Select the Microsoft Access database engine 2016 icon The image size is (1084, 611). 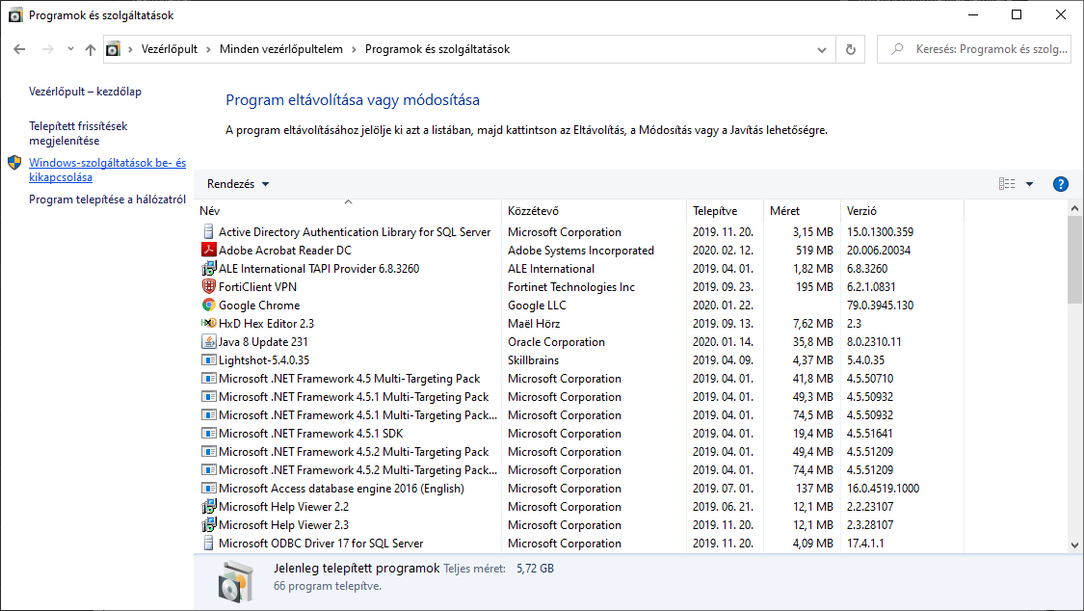[x=208, y=488]
